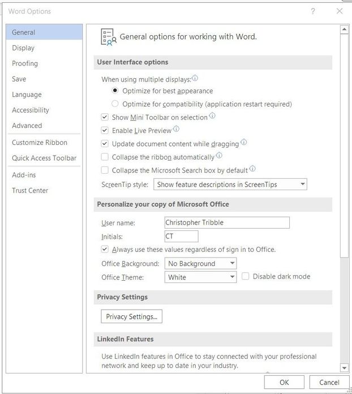Click the Help question mark icon
This screenshot has width=352, height=394.
click(x=313, y=11)
